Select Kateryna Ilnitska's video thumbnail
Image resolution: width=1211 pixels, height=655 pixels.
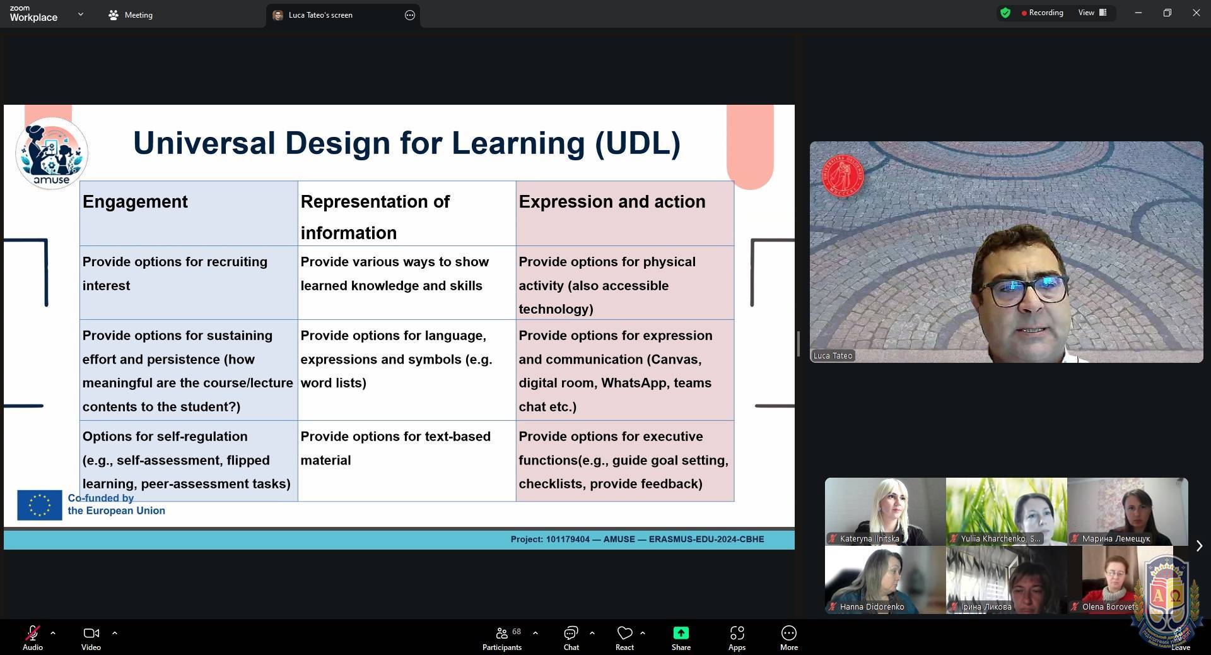[885, 511]
